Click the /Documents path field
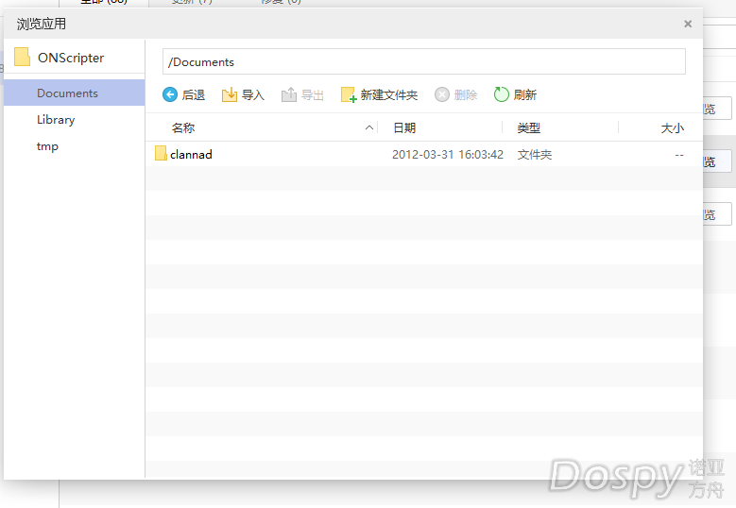 point(423,61)
